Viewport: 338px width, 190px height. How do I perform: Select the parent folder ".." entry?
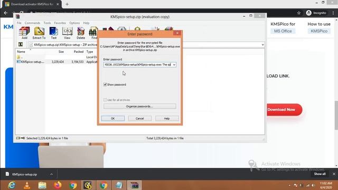pos(20,57)
